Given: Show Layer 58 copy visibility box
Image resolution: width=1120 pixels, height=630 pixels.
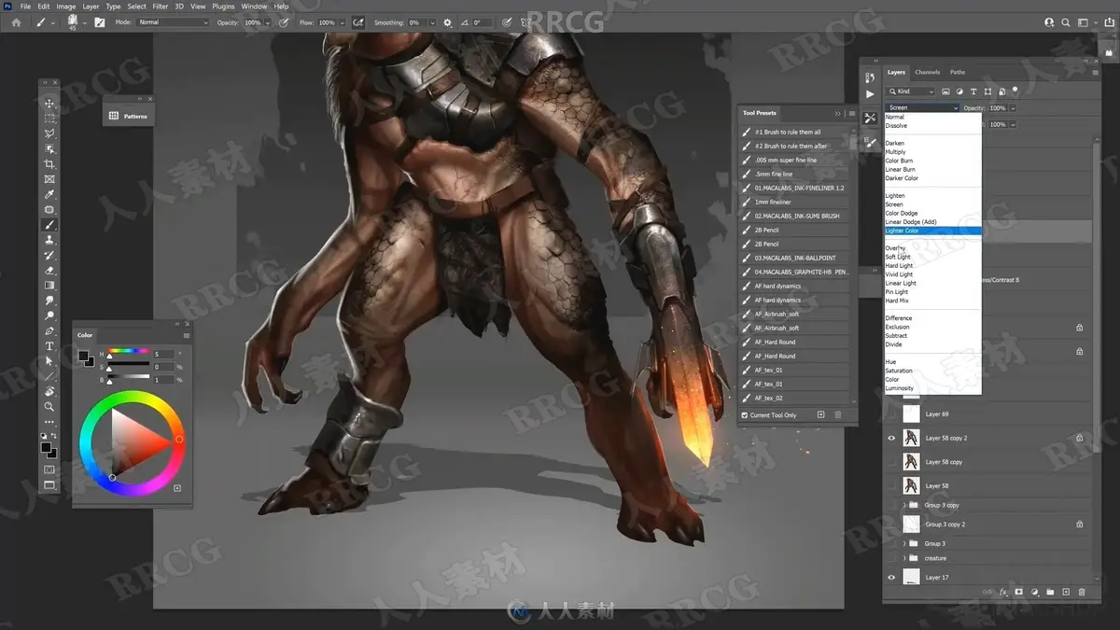Looking at the screenshot, I should (891, 462).
